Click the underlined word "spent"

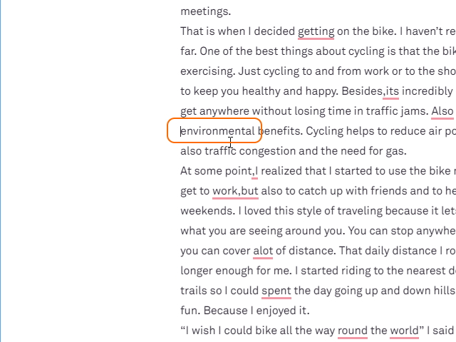276,291
